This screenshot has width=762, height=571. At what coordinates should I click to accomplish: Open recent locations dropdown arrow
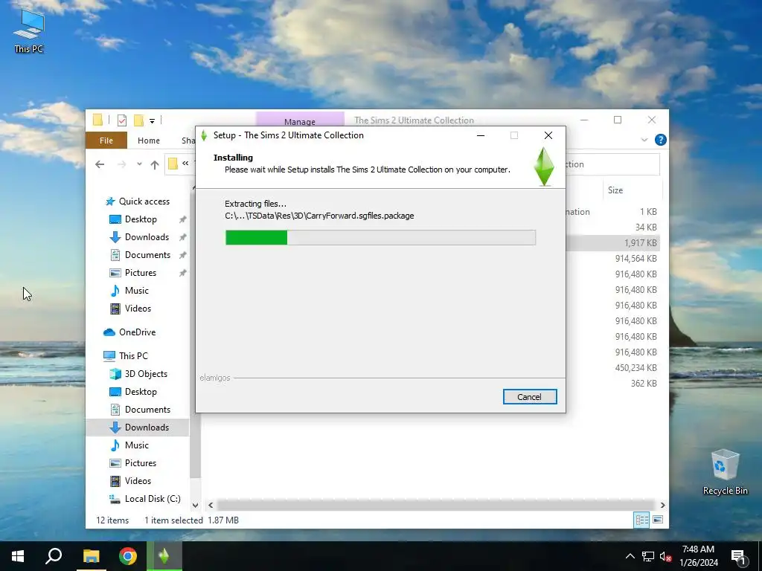pos(139,164)
